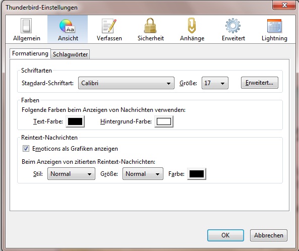Open the Stil Normal dropdown

click(x=71, y=174)
